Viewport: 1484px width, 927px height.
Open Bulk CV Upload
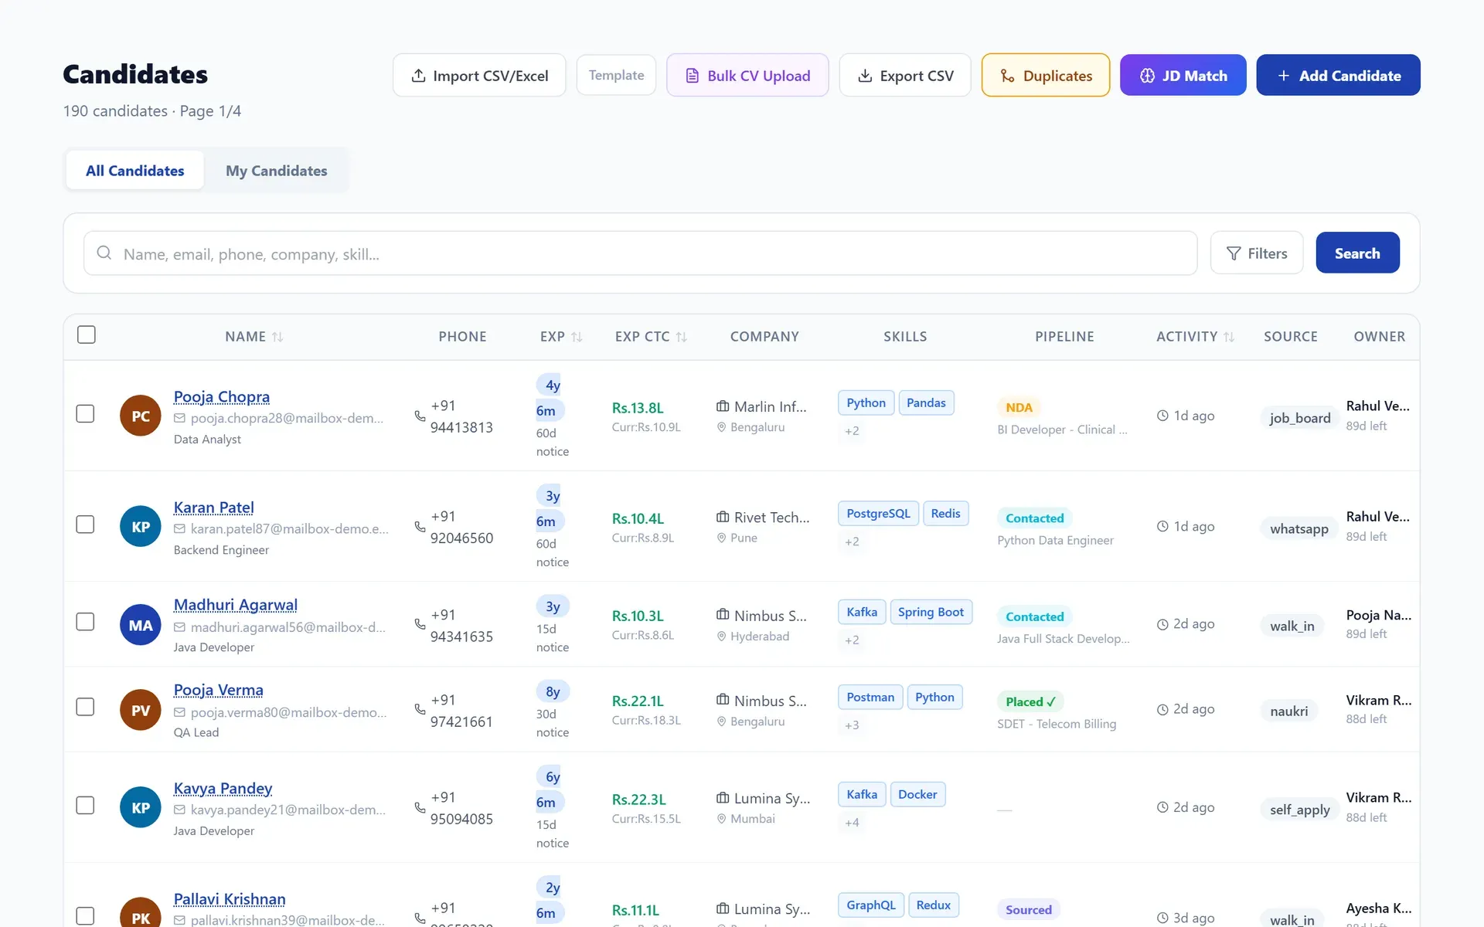[747, 75]
